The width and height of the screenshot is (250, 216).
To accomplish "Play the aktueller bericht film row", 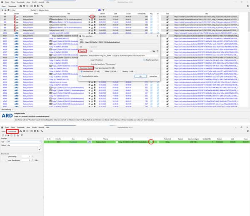I will pos(89,33).
